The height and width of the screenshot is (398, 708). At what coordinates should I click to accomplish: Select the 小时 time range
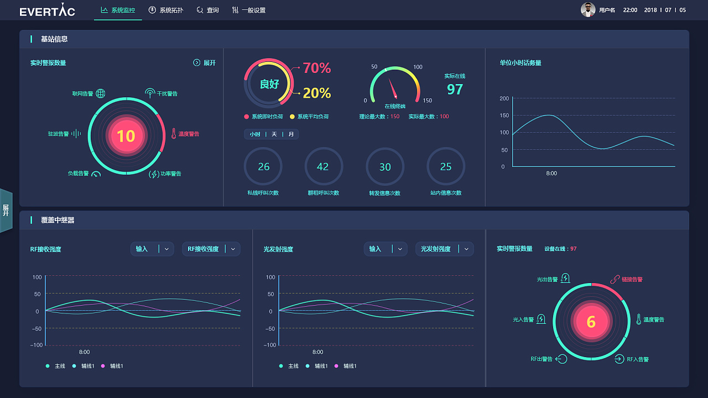click(x=254, y=134)
